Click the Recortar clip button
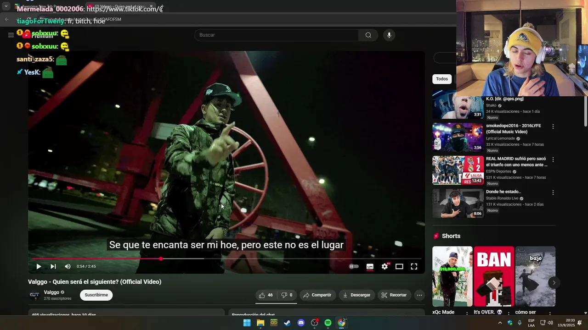 tap(394, 295)
